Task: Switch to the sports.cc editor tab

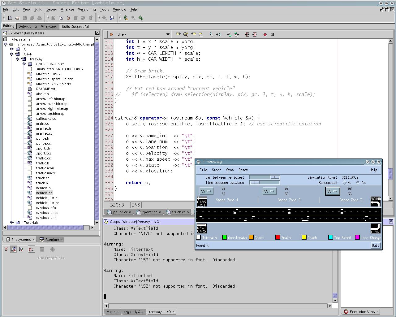Action: (x=150, y=212)
